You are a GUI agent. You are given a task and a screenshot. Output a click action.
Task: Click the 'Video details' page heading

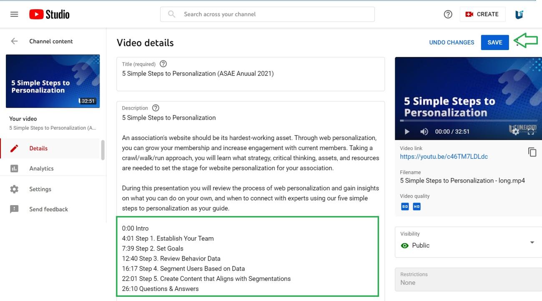tap(145, 43)
